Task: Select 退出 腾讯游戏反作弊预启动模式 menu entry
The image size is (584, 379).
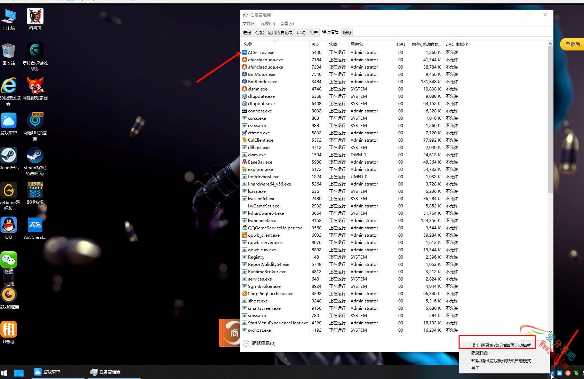Action: pyautogui.click(x=501, y=346)
